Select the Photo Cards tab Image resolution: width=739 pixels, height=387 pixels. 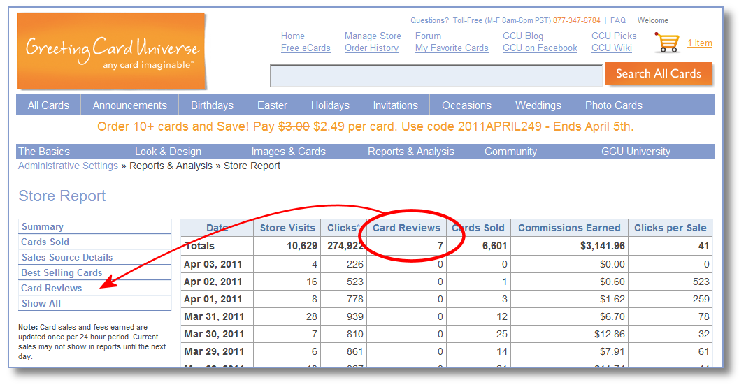tap(613, 105)
